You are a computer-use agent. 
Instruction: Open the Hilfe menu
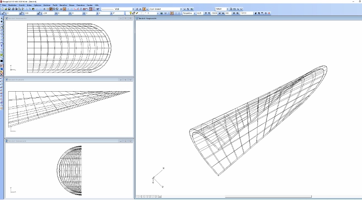[x=97, y=5]
